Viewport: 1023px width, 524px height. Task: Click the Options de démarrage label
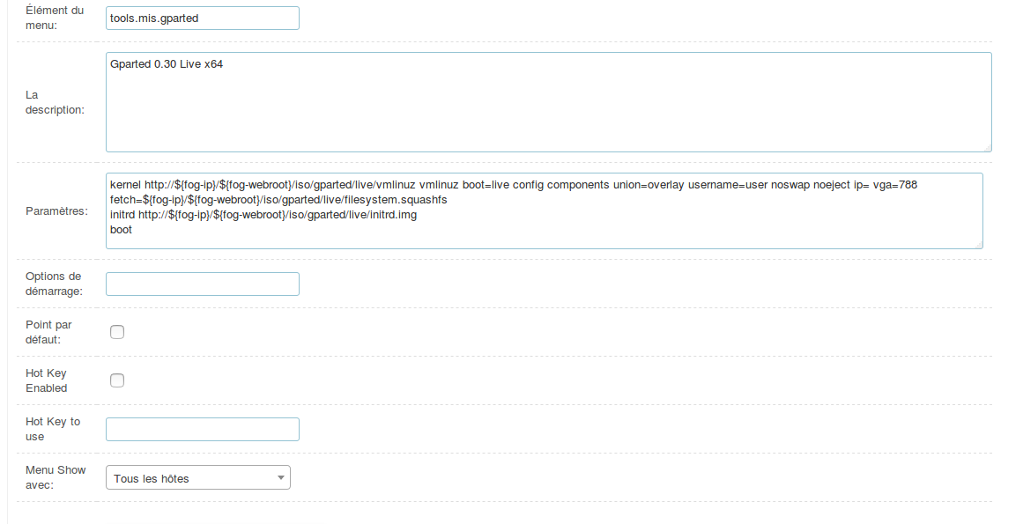pos(54,284)
